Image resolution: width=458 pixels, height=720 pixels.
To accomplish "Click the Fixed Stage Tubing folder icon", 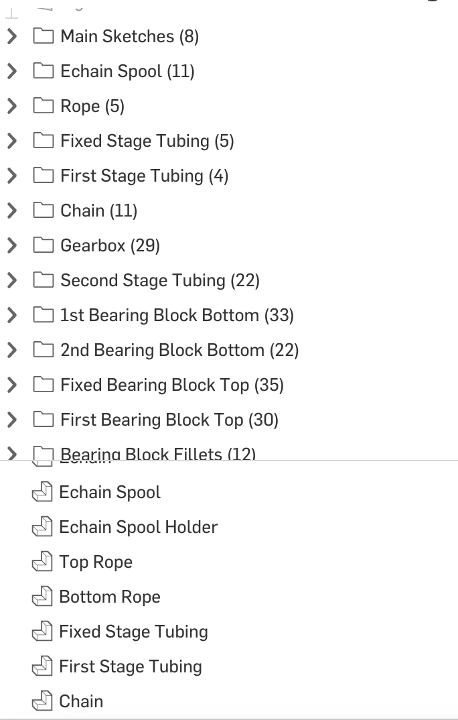I will 43,141.
